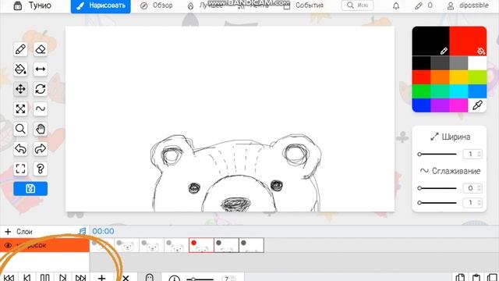Copy the frame with the copy icon
Image resolution: width=499 pixels, height=281 pixels.
pos(460,278)
